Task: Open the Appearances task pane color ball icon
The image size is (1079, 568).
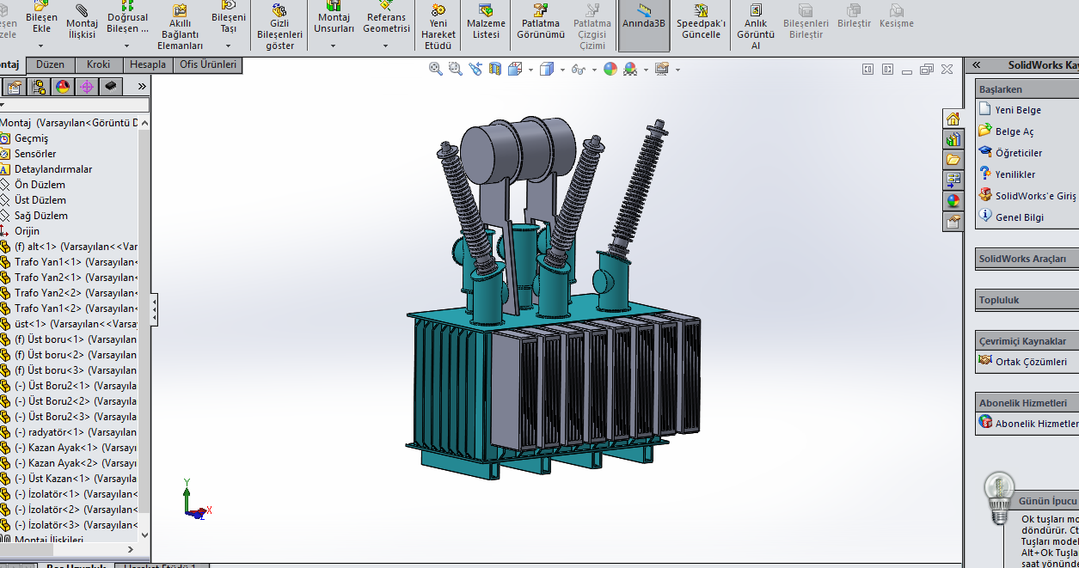Action: (953, 201)
